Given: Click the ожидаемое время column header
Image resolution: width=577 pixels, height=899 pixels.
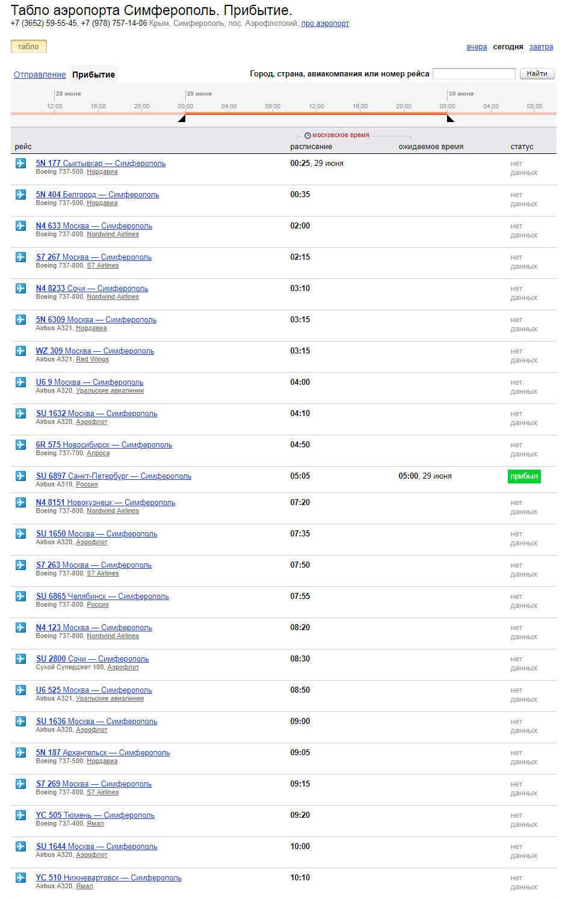Looking at the screenshot, I should [x=431, y=147].
